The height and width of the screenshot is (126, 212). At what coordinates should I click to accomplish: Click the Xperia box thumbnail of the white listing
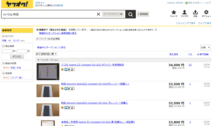coord(48,72)
